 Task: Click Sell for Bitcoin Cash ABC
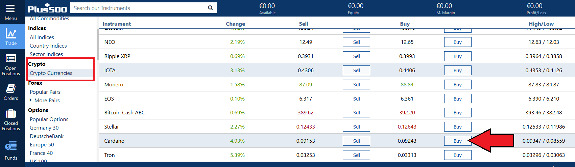[x=356, y=113]
